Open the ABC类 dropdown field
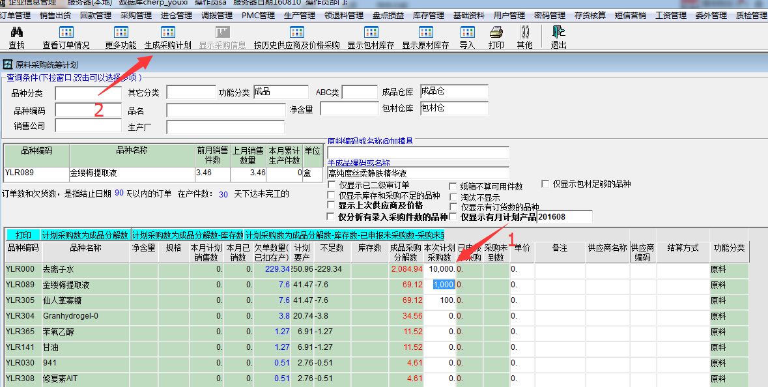 click(360, 92)
